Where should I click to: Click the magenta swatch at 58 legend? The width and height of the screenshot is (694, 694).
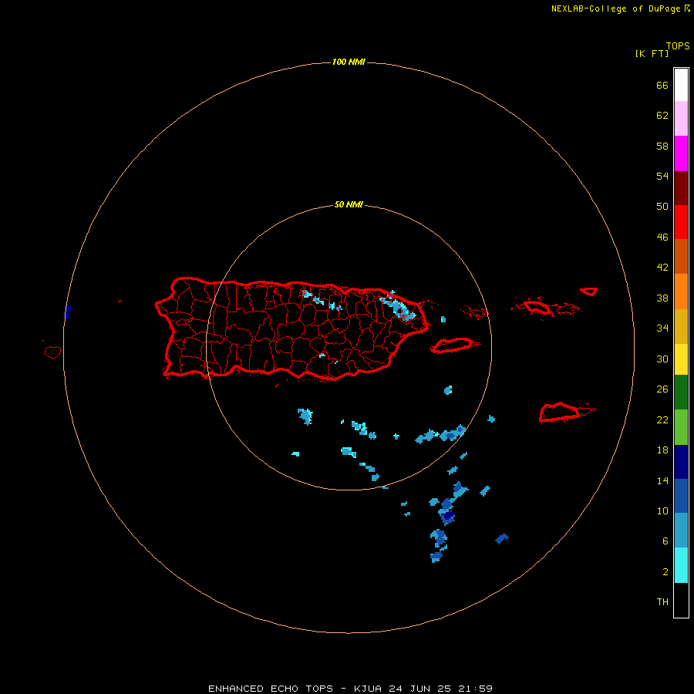[x=681, y=153]
